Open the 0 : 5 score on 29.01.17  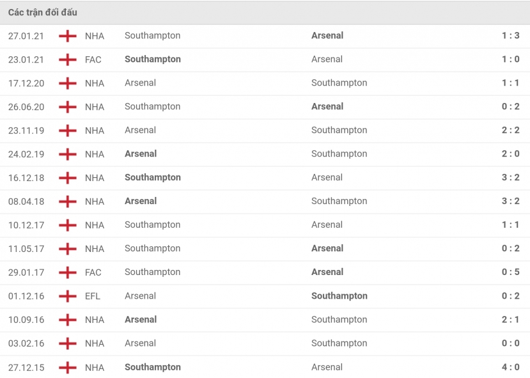pyautogui.click(x=510, y=272)
